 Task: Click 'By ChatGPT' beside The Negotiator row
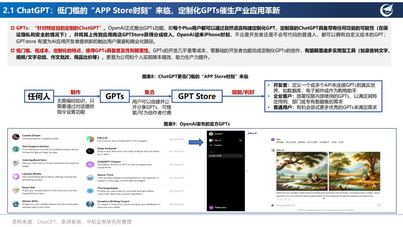coord(177,191)
